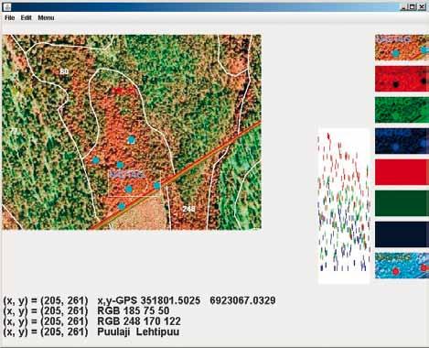This screenshot has height=348, width=429.
Task: Open the File menu
Action: tap(9, 18)
